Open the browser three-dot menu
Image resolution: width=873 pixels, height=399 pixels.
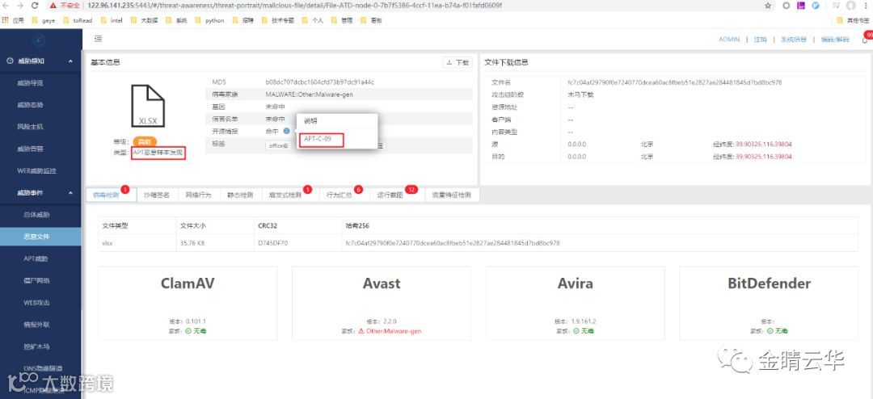[x=867, y=6]
